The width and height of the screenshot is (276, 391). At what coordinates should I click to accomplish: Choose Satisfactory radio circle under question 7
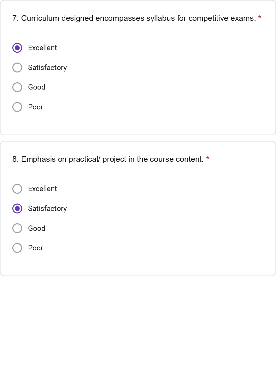[17, 67]
